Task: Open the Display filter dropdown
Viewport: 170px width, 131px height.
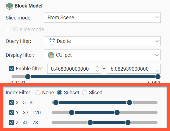Action: pyautogui.click(x=102, y=55)
